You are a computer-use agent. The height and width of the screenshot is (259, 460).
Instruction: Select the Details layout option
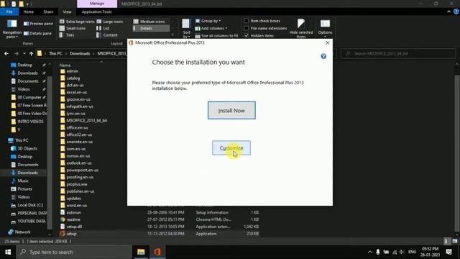pos(151,28)
